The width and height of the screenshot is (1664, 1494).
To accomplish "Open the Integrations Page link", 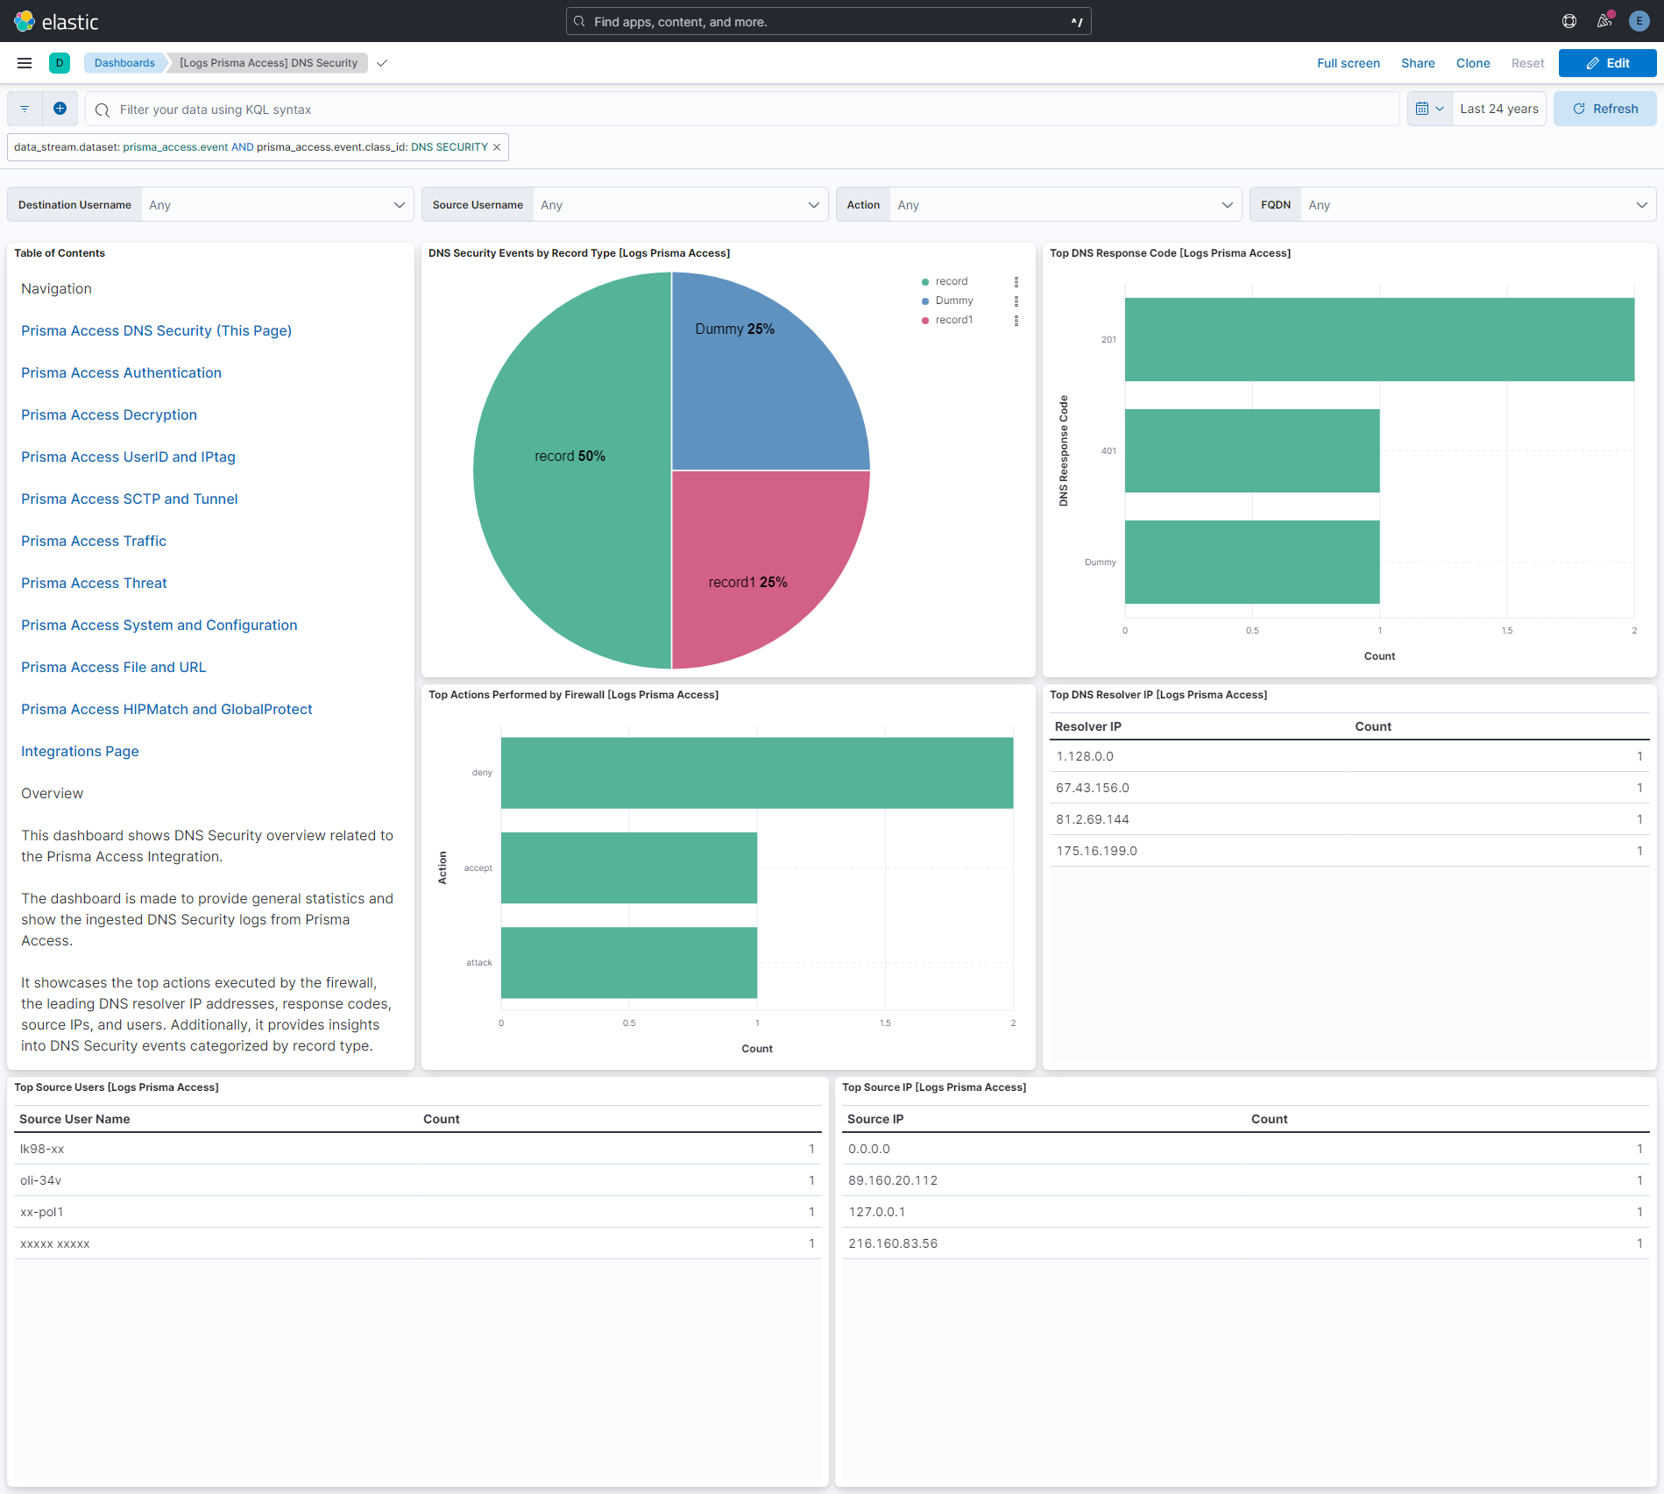I will coord(79,751).
